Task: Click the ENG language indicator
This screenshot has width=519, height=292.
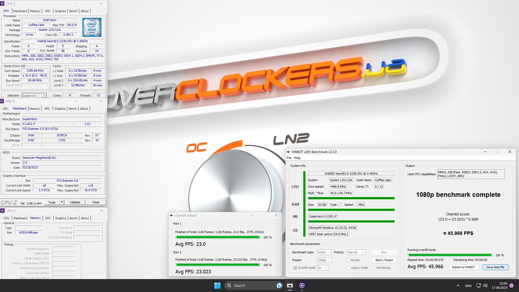Action: [x=468, y=286]
